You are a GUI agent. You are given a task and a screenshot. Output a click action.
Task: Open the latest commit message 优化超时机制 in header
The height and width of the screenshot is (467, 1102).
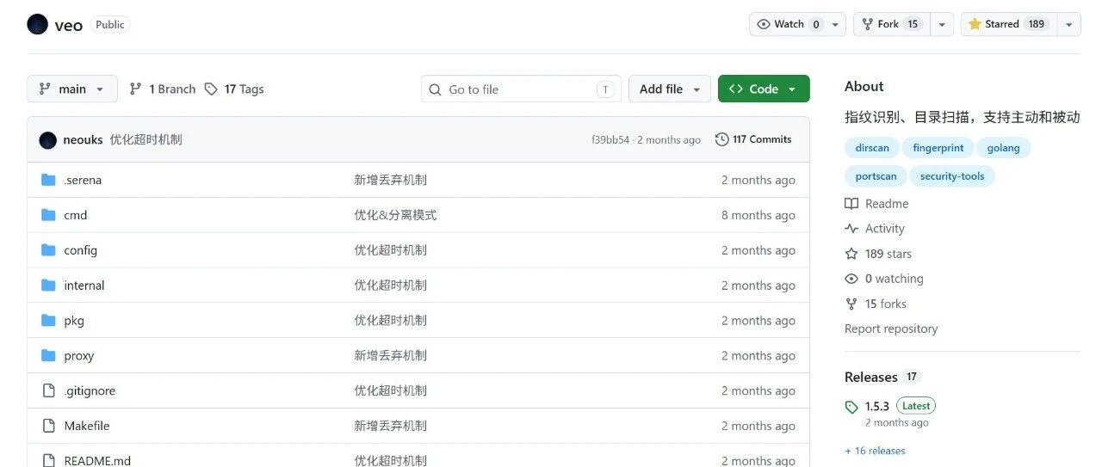point(145,139)
